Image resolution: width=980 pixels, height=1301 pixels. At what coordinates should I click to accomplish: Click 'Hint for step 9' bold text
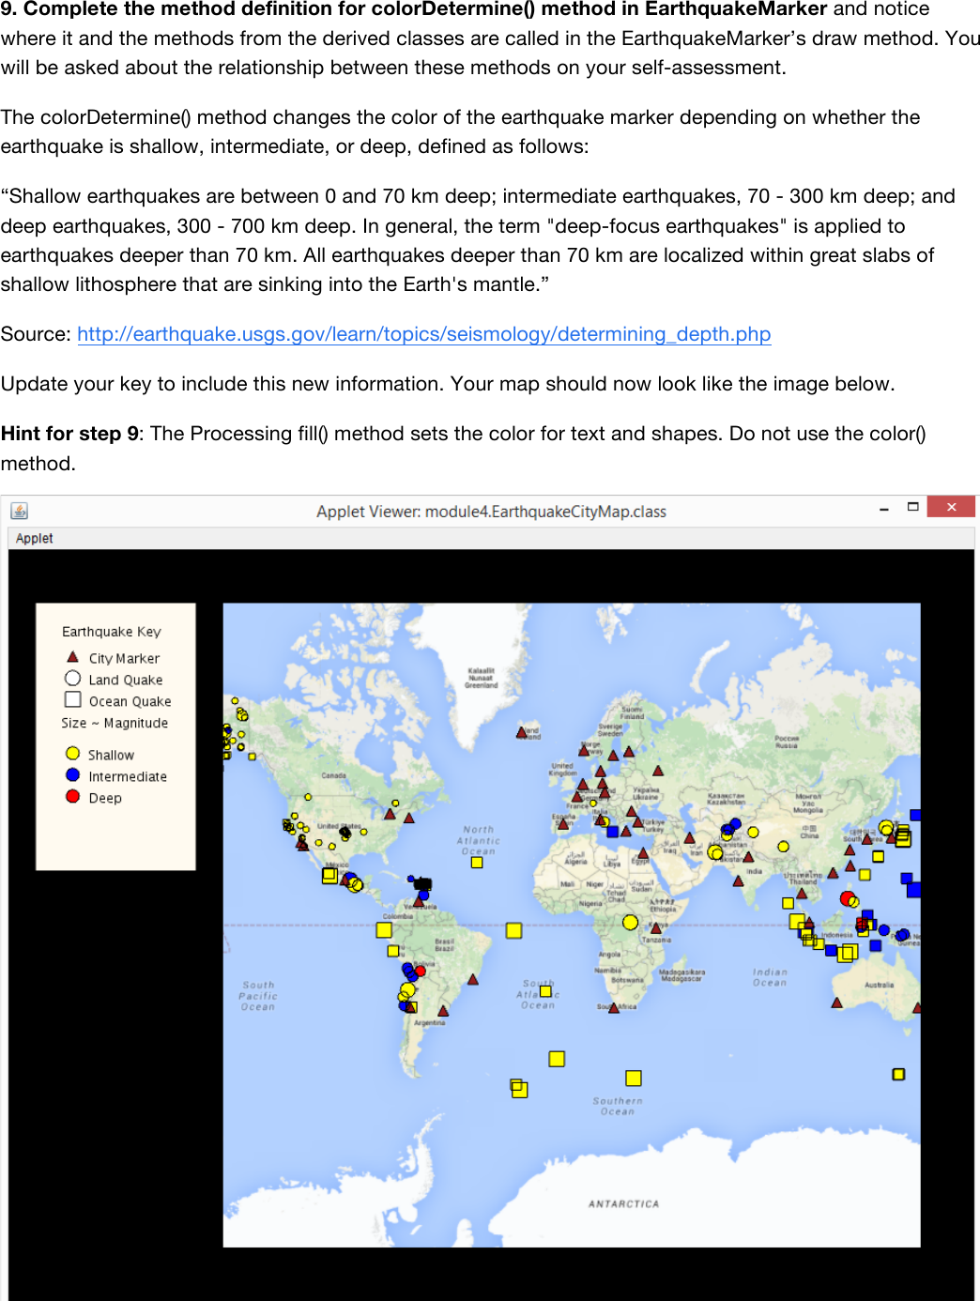tap(70, 434)
